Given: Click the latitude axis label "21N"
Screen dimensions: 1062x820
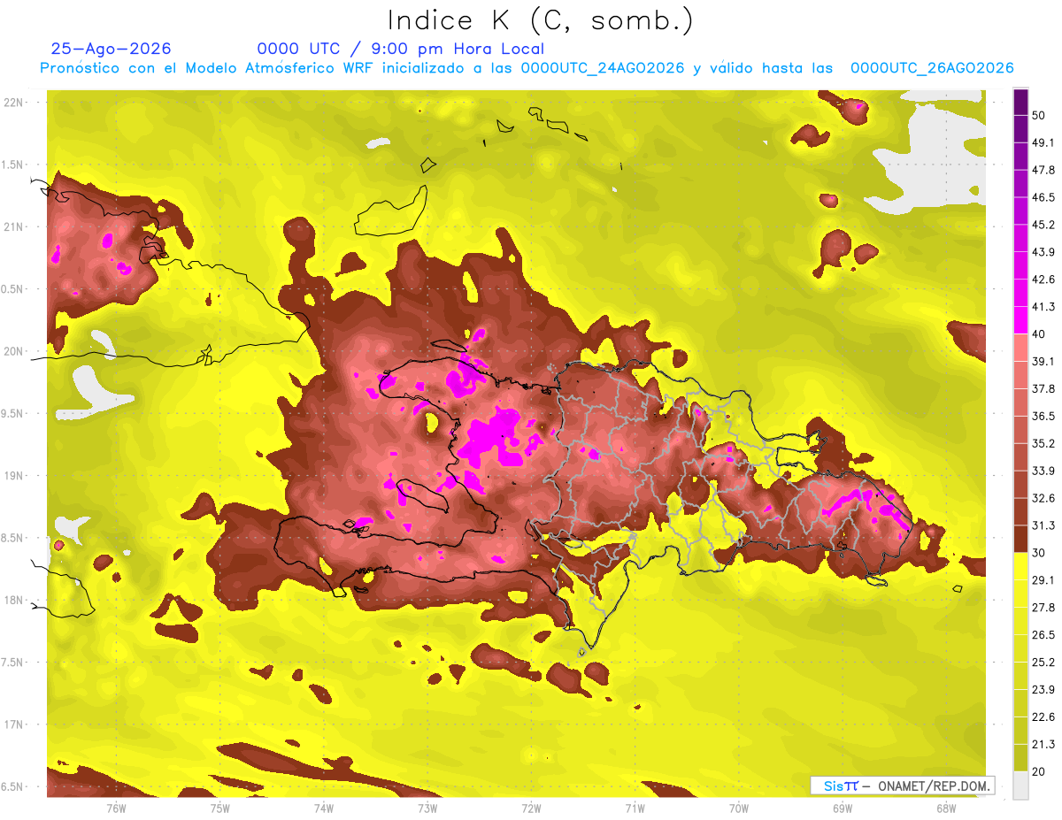Looking at the screenshot, I should 14,226.
